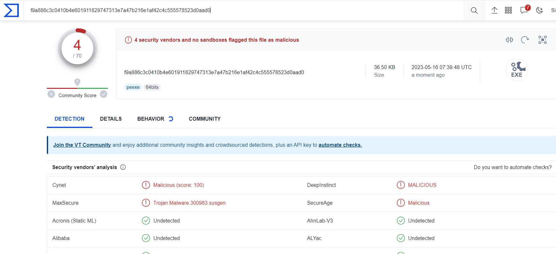Click the 'Cynet' vendor name

tap(59, 185)
